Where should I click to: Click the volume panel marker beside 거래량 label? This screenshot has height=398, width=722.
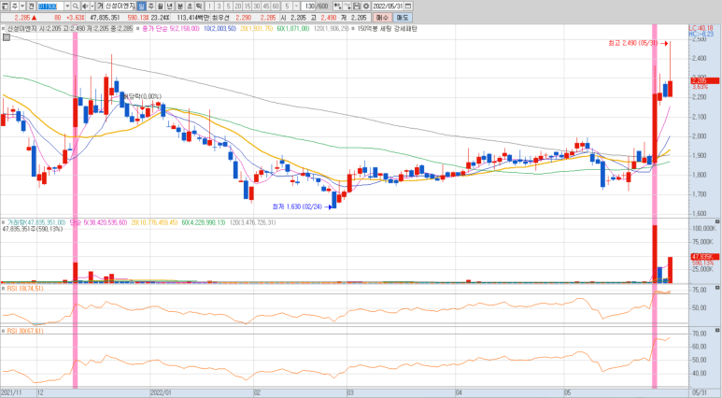pyautogui.click(x=3, y=222)
